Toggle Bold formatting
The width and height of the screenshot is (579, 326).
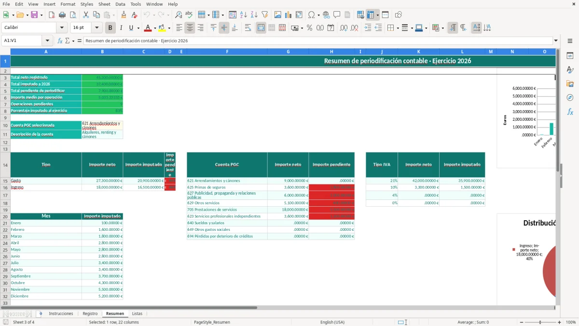tap(110, 28)
